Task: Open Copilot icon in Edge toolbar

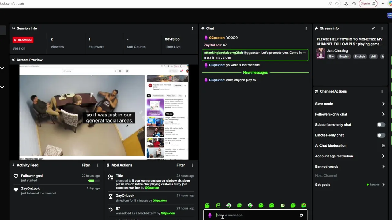Action: (390, 4)
